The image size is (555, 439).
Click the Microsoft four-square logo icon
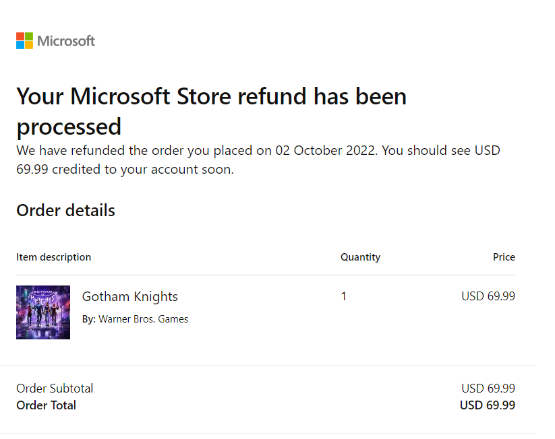25,41
